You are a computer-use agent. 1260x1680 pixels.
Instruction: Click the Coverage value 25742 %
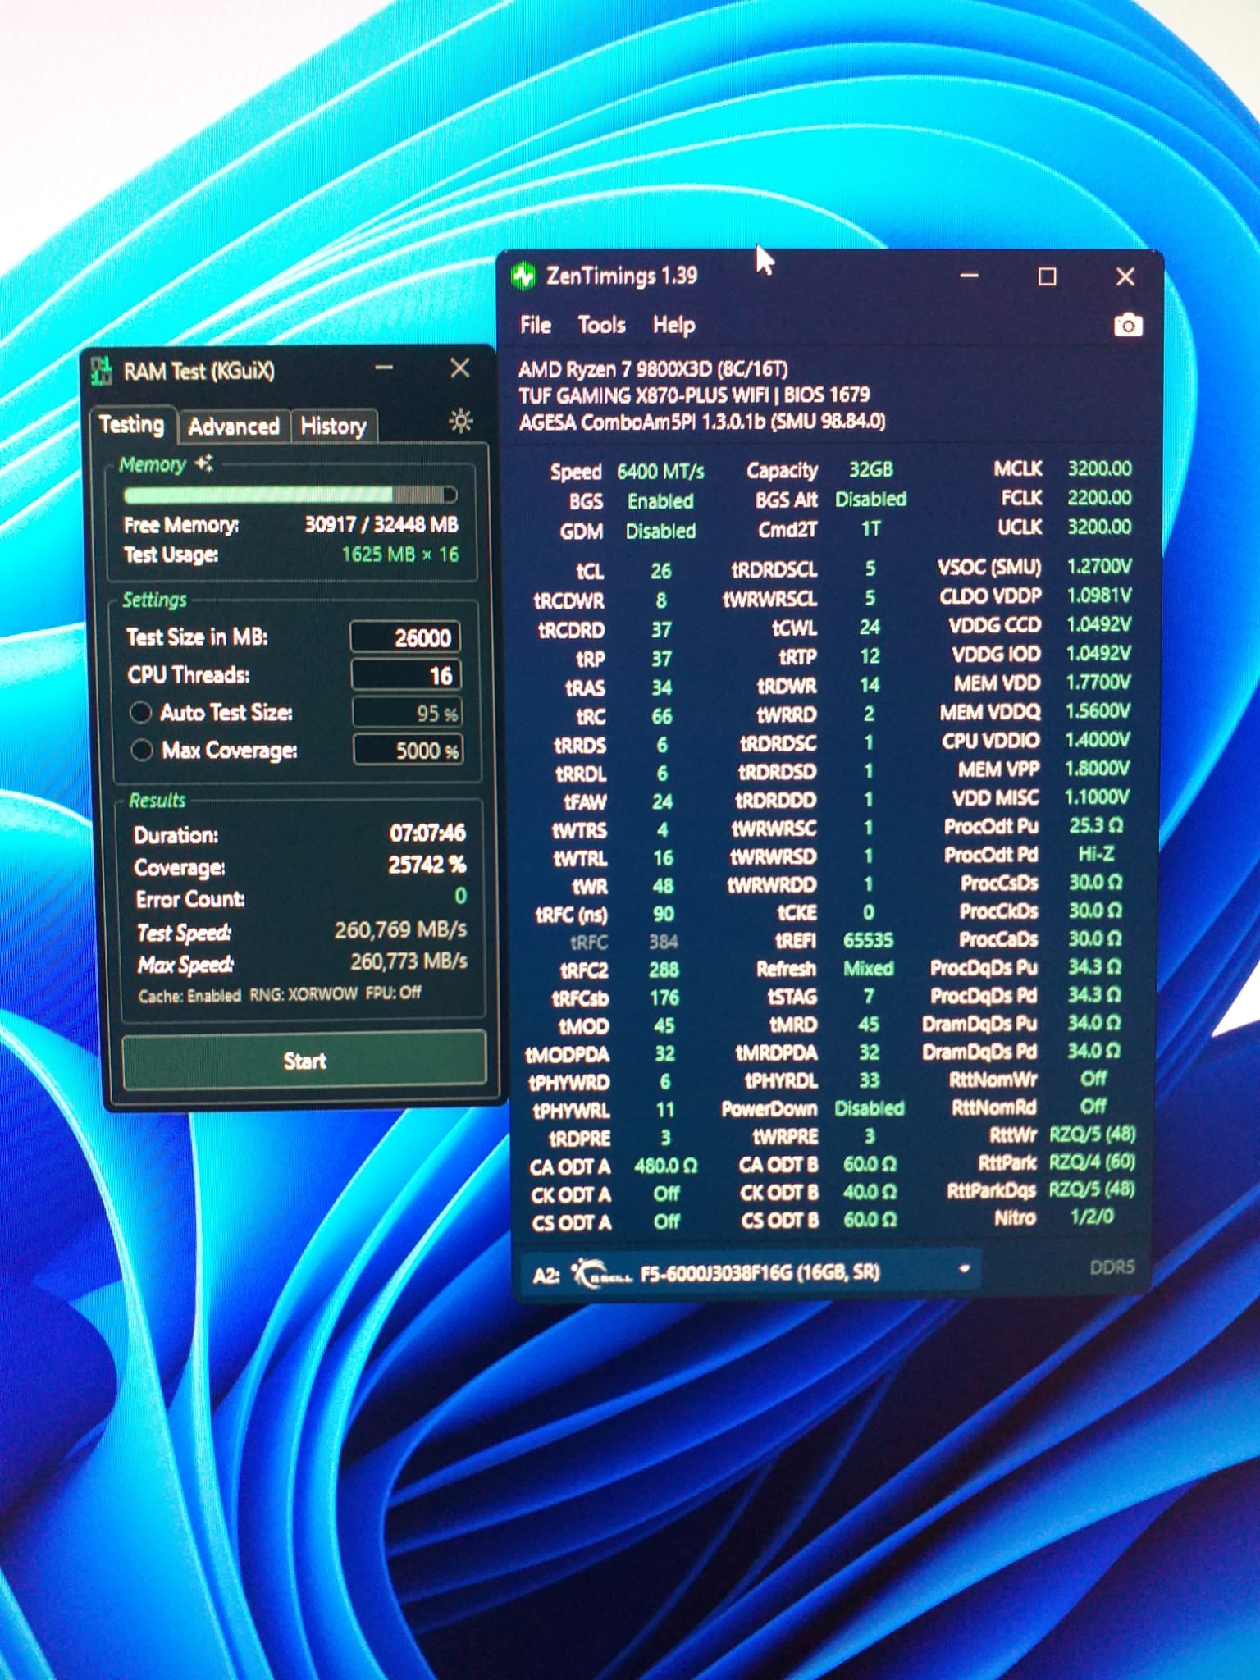[427, 865]
